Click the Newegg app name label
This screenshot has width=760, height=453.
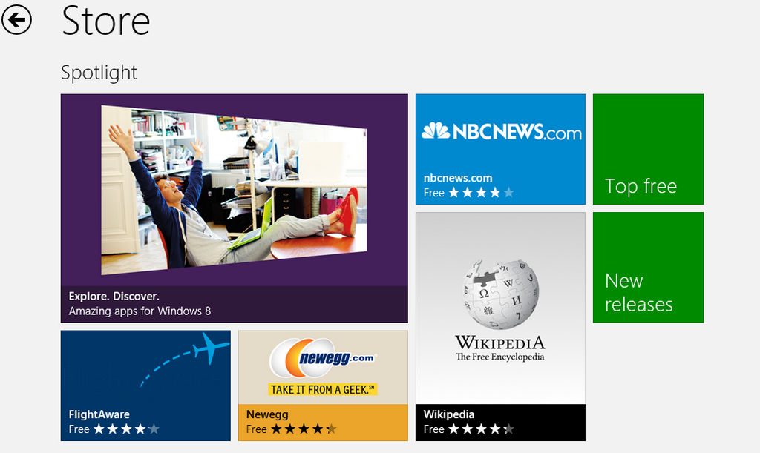pos(267,414)
